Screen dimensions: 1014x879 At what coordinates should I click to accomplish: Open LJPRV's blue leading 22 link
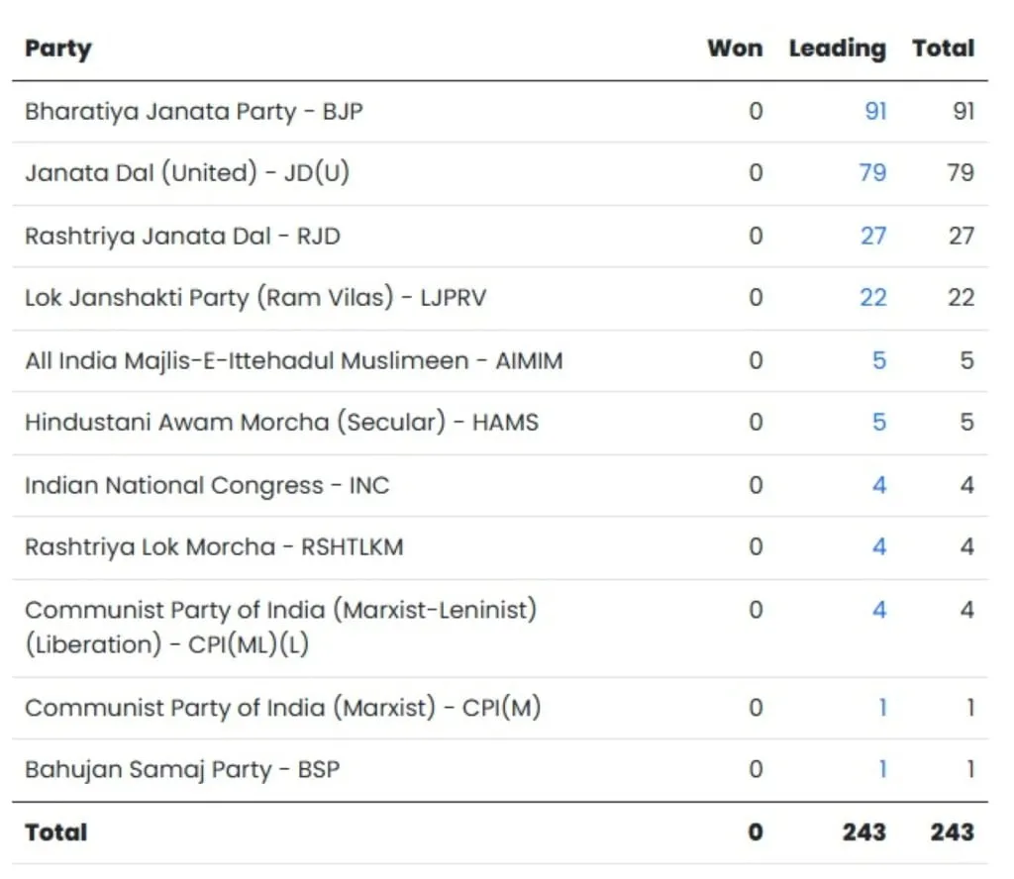[x=872, y=297]
